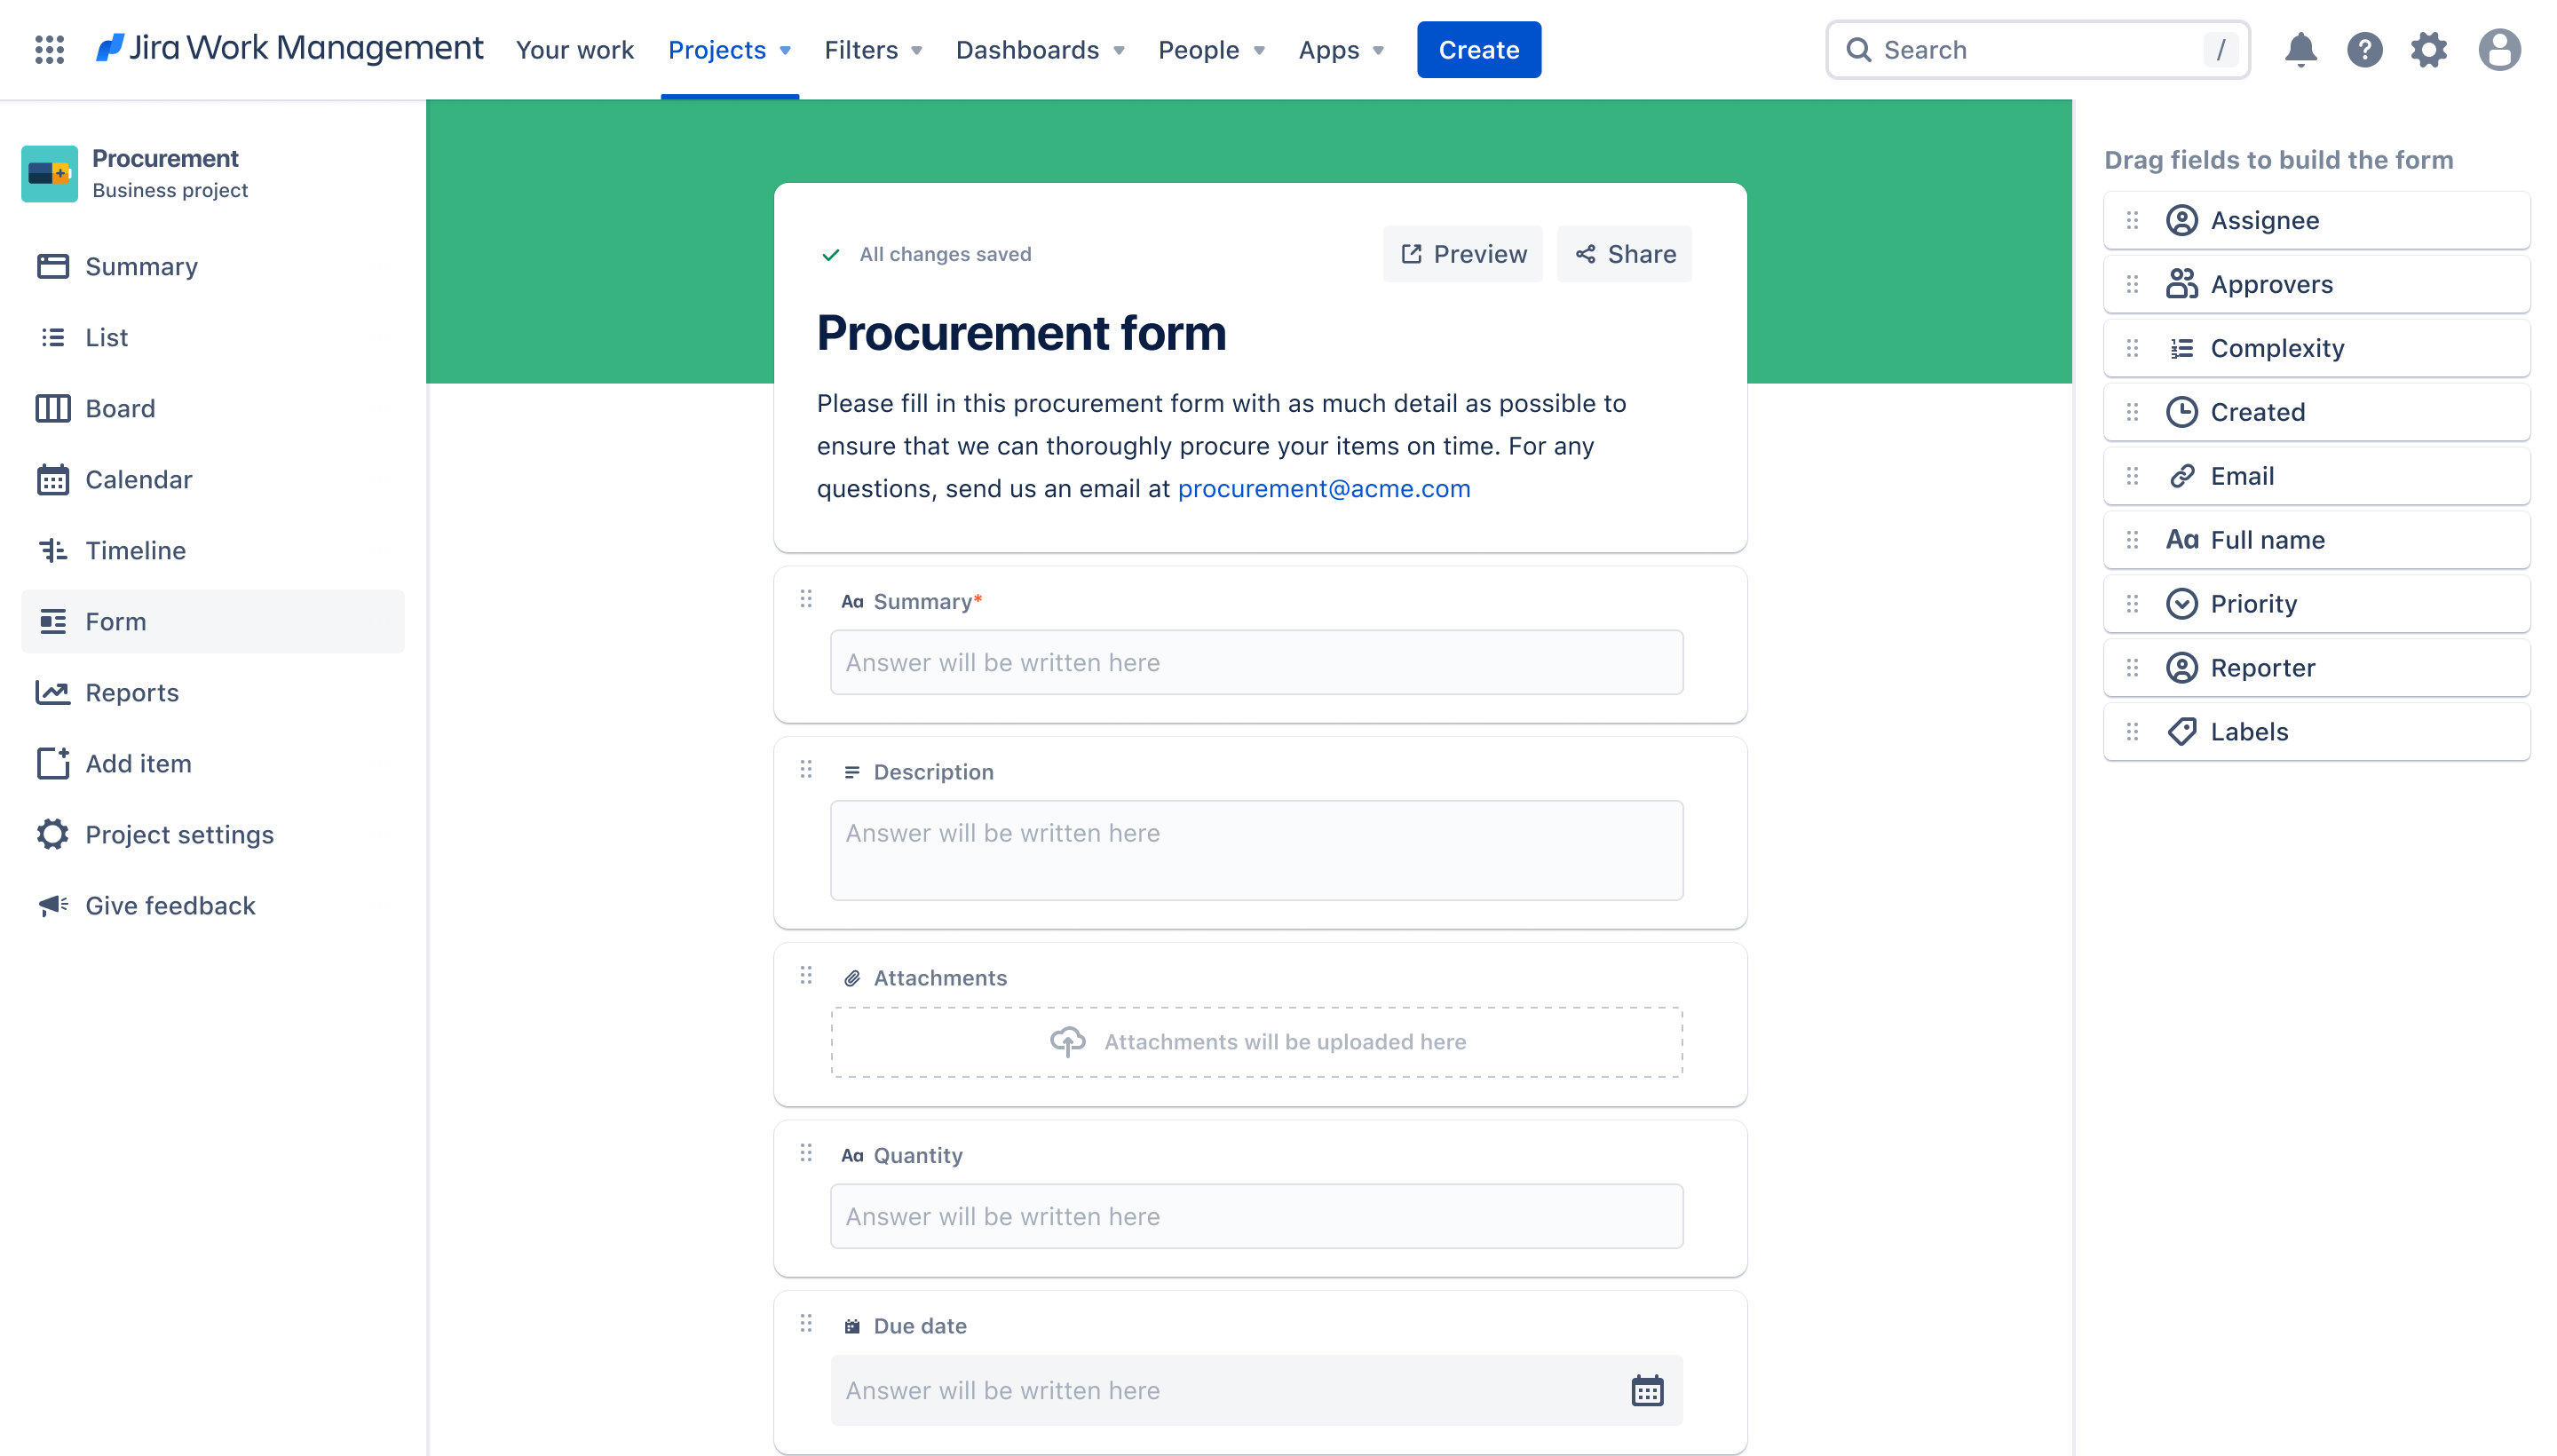The image size is (2557, 1456).
Task: Click the Attachments paperclip icon
Action: 851,978
